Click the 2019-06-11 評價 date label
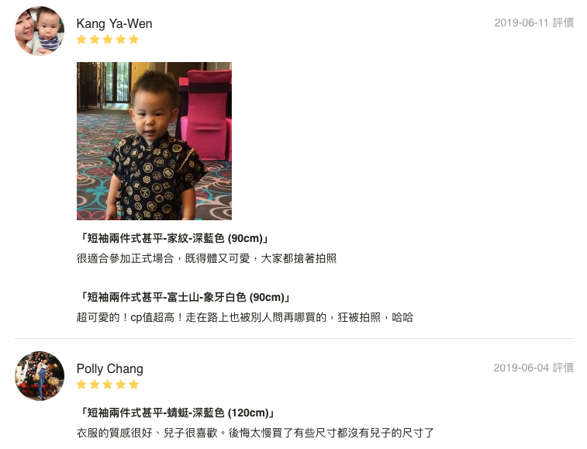Image resolution: width=587 pixels, height=449 pixels. click(533, 22)
